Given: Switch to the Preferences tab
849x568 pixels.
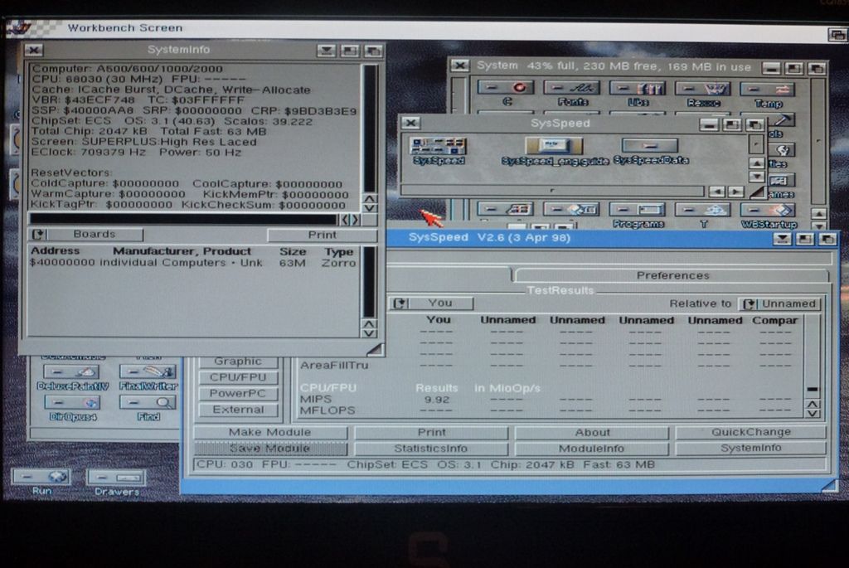Looking at the screenshot, I should point(672,275).
